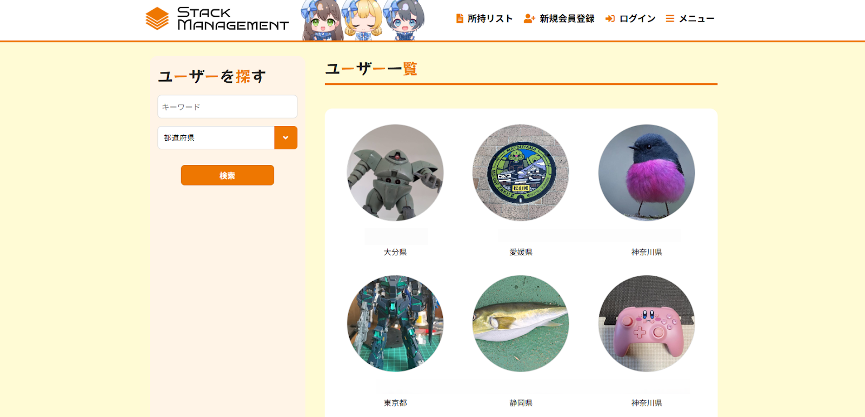Open the 都道府県 prefecture select box

228,138
